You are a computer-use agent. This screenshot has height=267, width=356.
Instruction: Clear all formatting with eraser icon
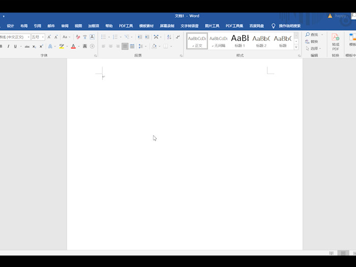coord(78,37)
